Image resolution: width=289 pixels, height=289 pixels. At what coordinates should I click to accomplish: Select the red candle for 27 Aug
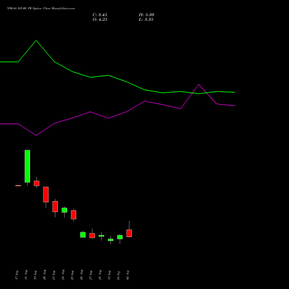click(x=92, y=235)
